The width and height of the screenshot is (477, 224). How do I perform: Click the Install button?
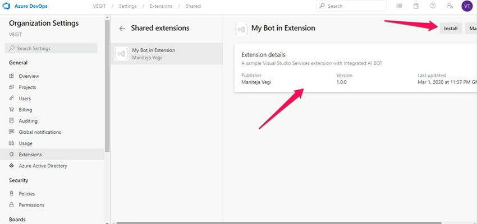coord(451,28)
